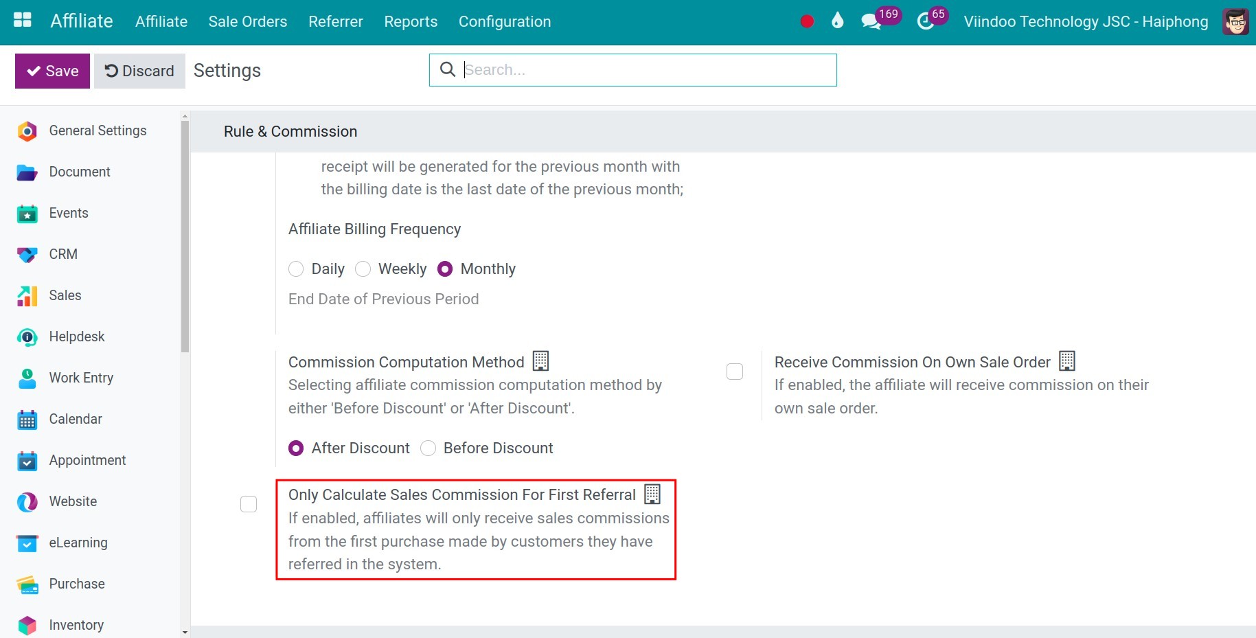The width and height of the screenshot is (1256, 638).
Task: Click the building icon next to Receive Commission On Own Sale Order
Action: point(1067,361)
